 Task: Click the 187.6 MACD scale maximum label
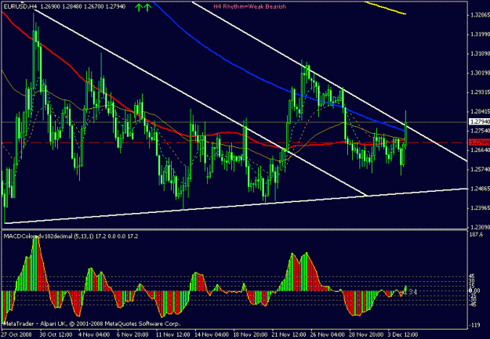(477, 234)
